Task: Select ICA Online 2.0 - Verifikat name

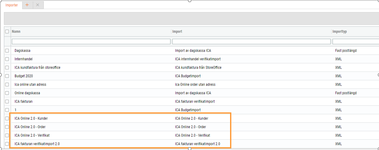Action: 32,136
